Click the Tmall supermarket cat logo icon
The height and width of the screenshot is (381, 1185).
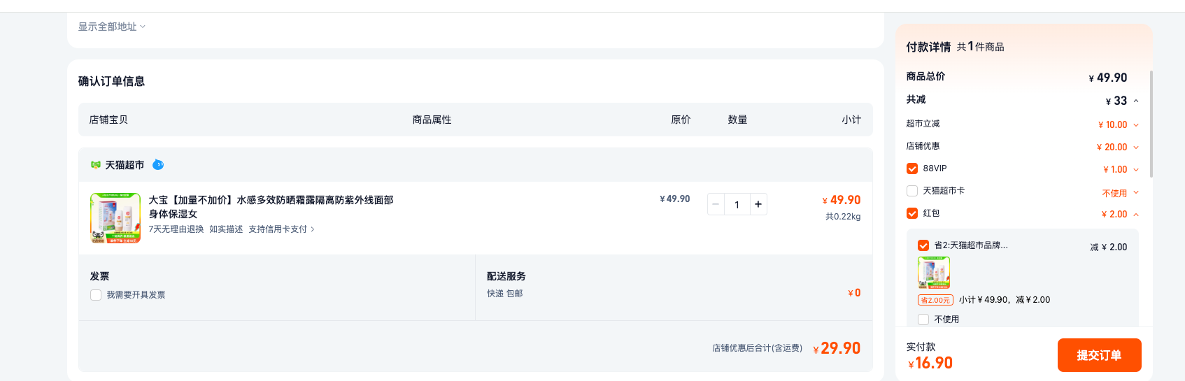click(96, 165)
